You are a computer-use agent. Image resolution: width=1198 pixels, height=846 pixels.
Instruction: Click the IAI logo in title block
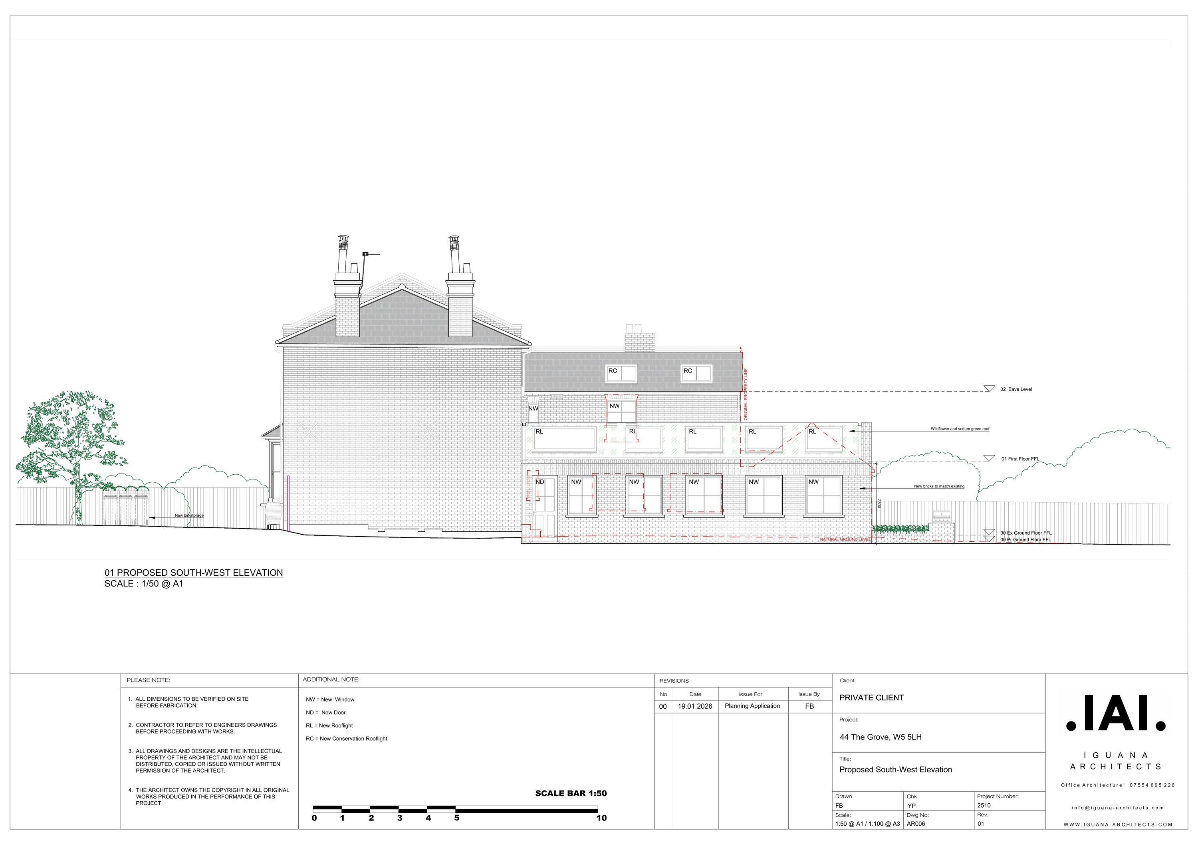pos(1116,713)
